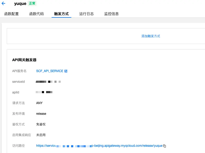The width and height of the screenshot is (205, 153).
Task: Click the 鉴权方式 label
Action: [x=18, y=124]
